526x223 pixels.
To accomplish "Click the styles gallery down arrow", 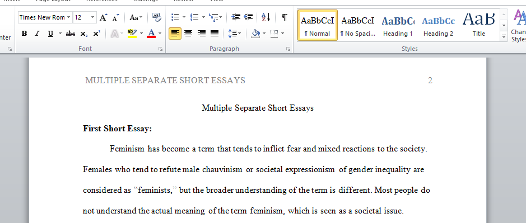I will coord(504,26).
